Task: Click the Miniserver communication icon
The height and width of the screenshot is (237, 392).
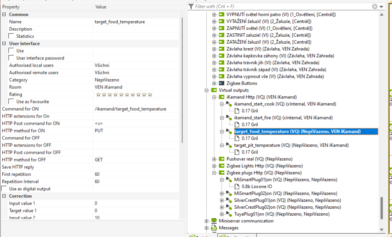Action: pyautogui.click(x=214, y=221)
